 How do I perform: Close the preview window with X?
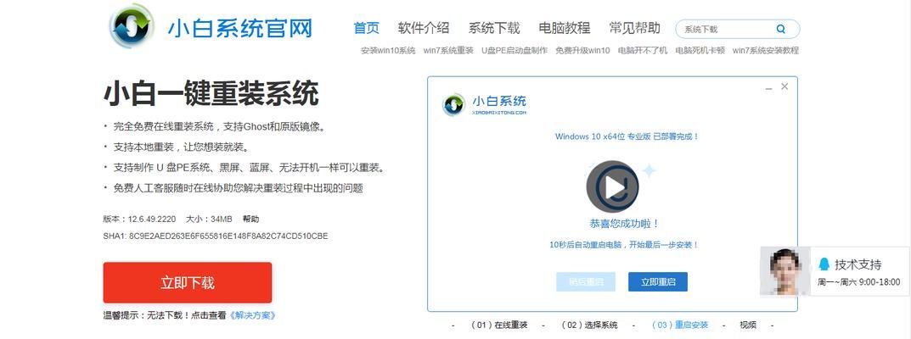coord(784,86)
